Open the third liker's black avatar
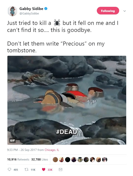Viewport: 133px width, 176px height. [68, 159]
